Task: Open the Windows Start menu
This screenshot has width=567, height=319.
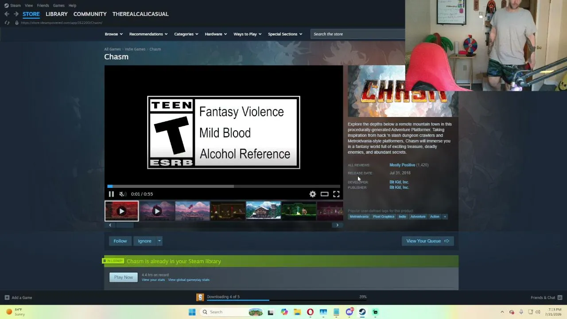Action: click(x=192, y=312)
